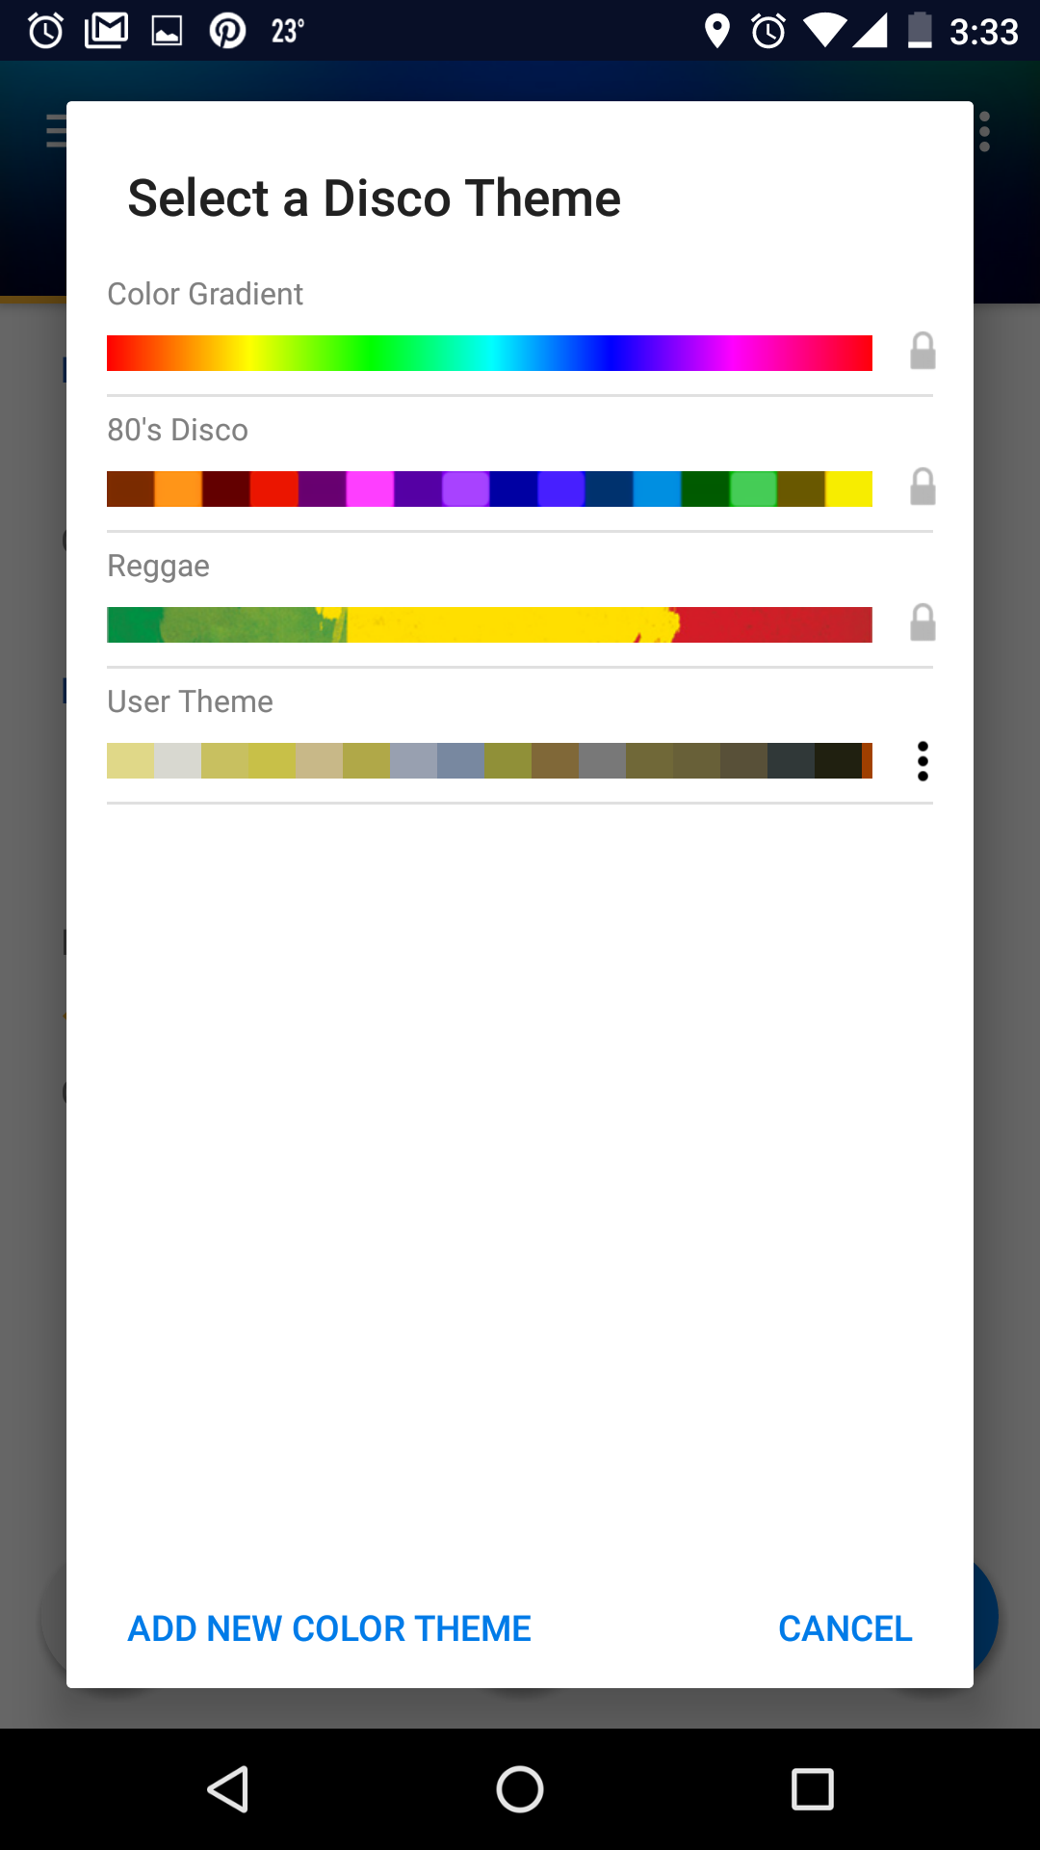Tap the battery icon in status bar
1040x1850 pixels.
[x=920, y=31]
